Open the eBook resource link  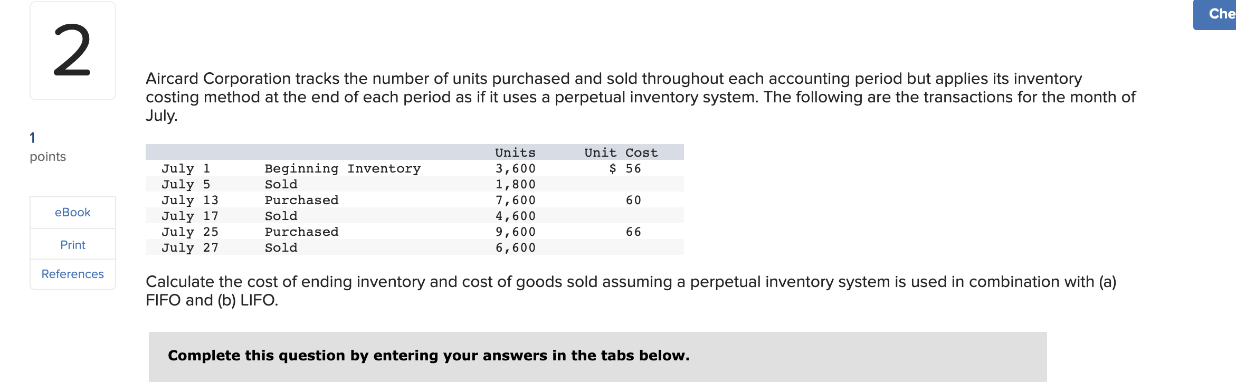72,212
